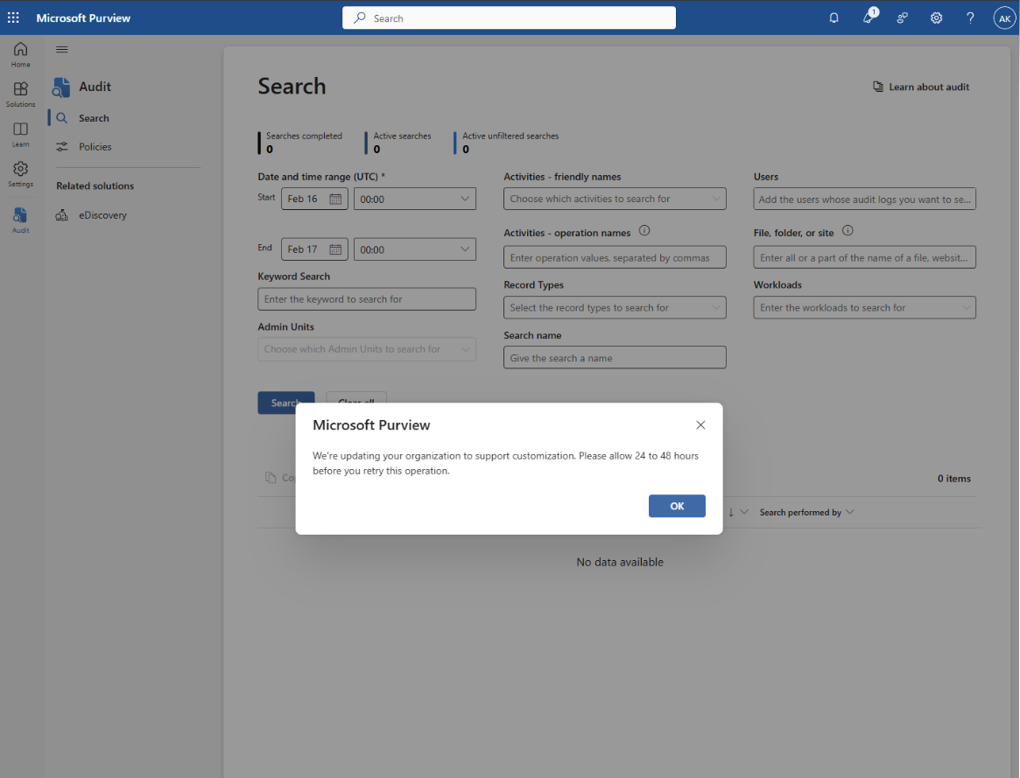1020x778 pixels.
Task: Open the Learn about audit link
Action: point(921,87)
